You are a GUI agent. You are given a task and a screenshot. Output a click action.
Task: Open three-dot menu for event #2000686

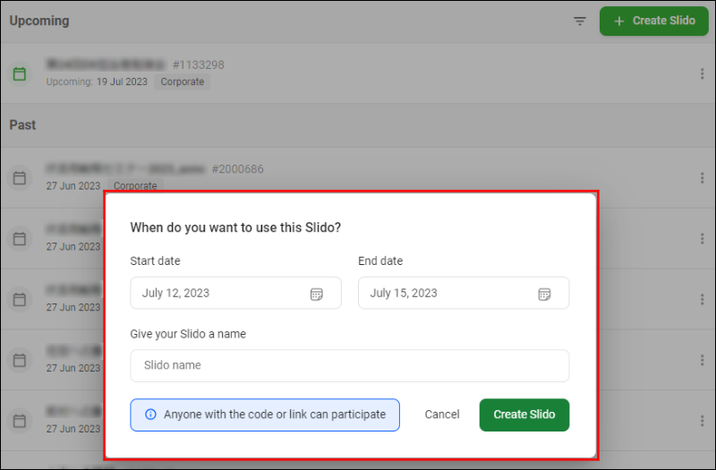click(702, 177)
